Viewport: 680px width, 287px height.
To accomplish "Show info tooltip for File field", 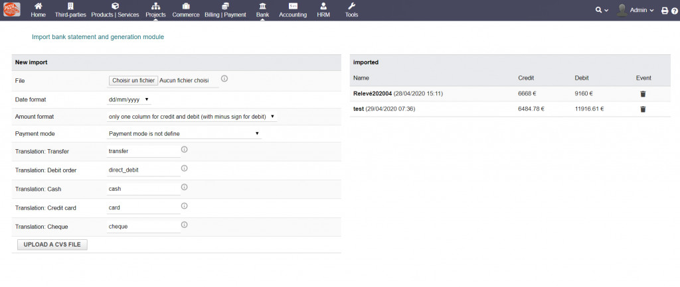I will coord(224,79).
